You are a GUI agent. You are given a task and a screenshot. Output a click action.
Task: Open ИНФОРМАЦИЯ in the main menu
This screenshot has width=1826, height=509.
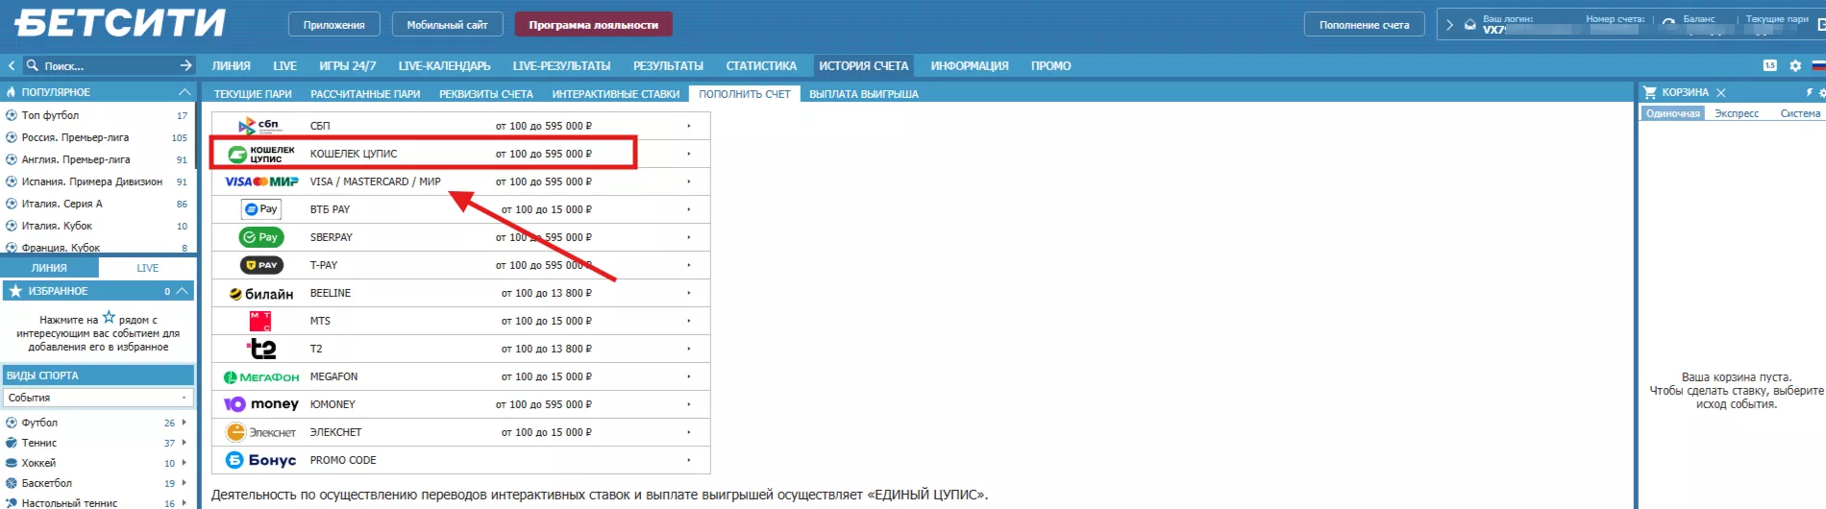pos(970,66)
